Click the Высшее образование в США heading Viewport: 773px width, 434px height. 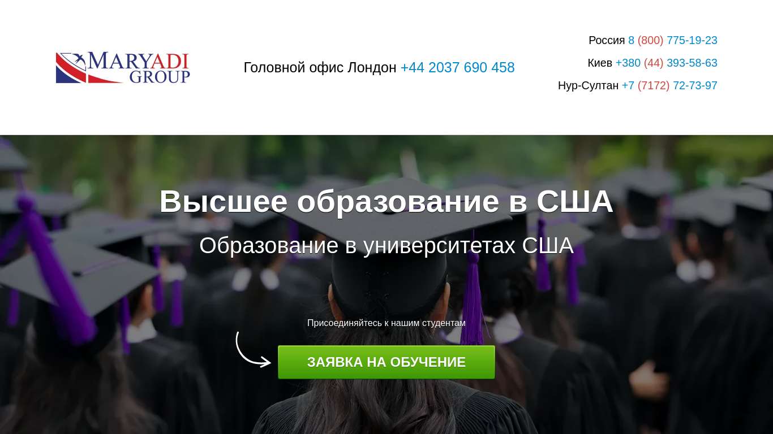386,201
